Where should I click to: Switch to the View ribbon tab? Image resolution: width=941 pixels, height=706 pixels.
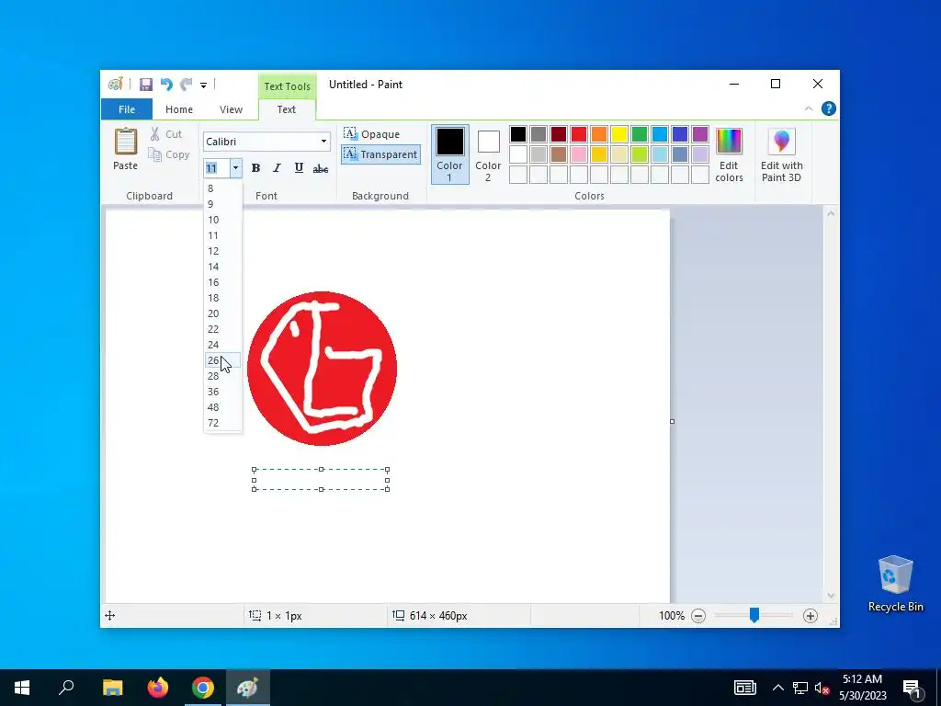tap(231, 109)
